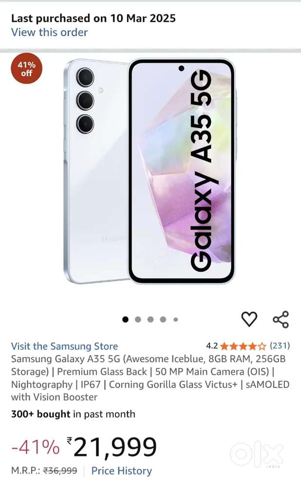Go to the last small carousel dot
The height and width of the screenshot is (487, 301).
pyautogui.click(x=176, y=319)
